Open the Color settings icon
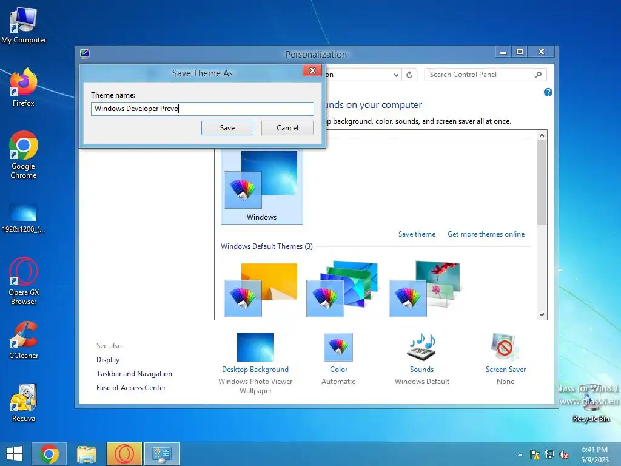The height and width of the screenshot is (466, 621). tap(338, 346)
